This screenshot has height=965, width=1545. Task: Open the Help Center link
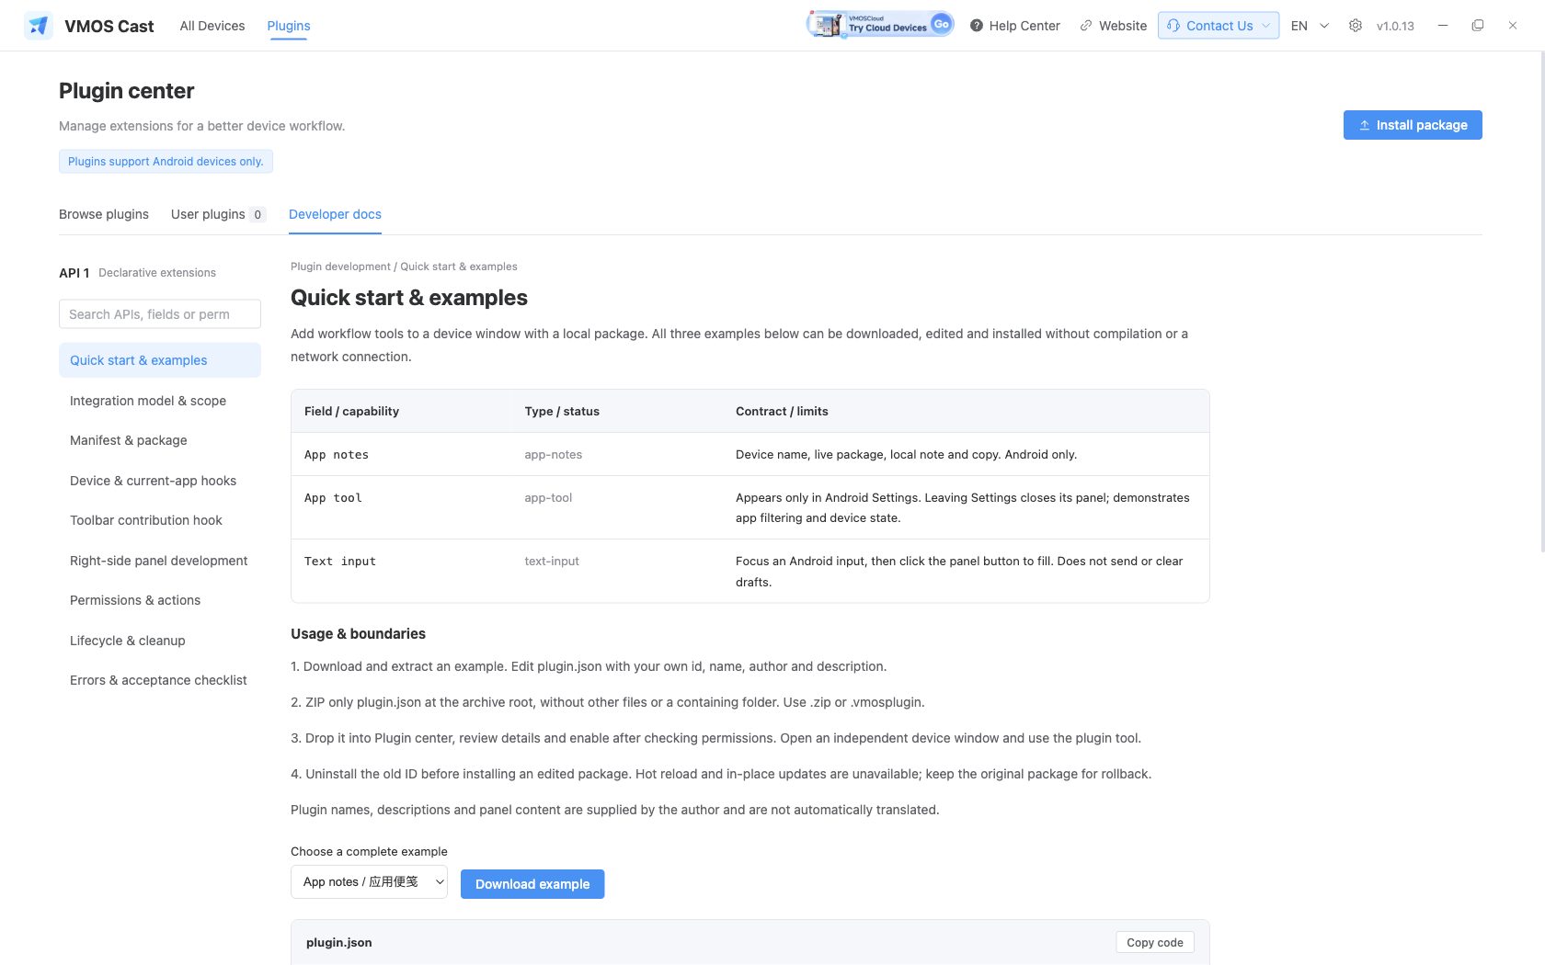click(1015, 26)
